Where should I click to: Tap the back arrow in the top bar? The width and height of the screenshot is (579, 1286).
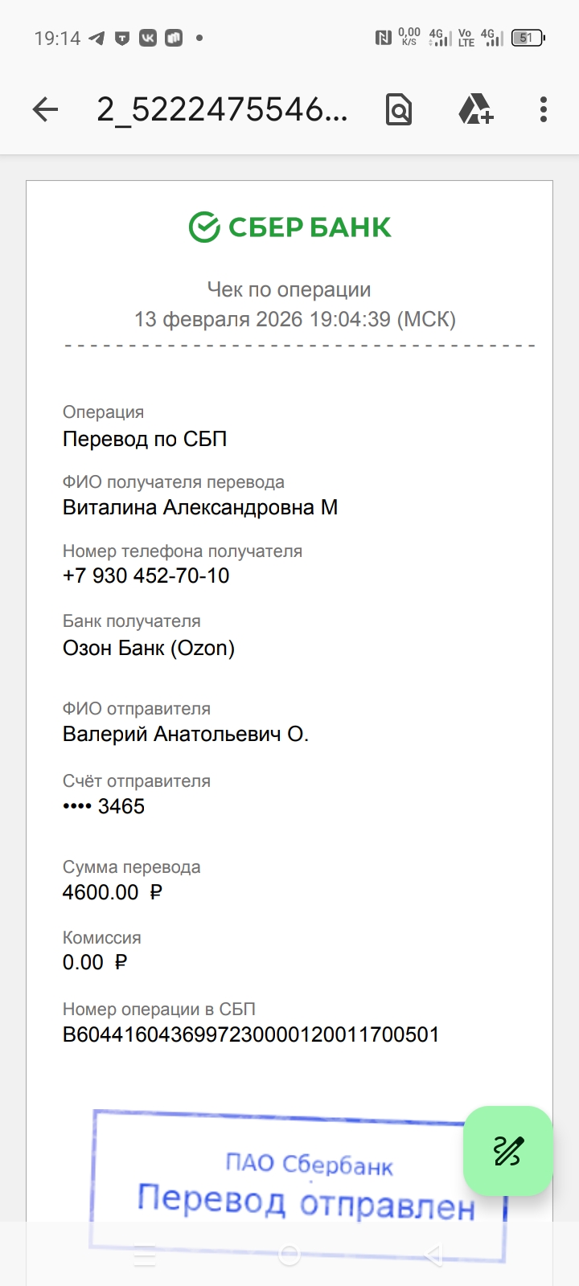click(x=46, y=109)
